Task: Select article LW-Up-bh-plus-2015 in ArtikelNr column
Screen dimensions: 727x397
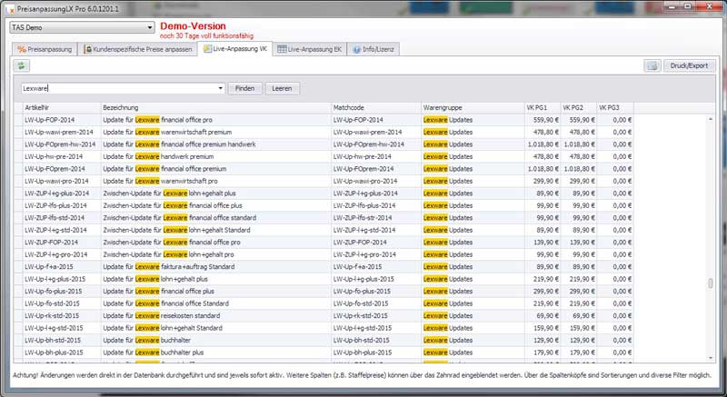Action: [54, 352]
